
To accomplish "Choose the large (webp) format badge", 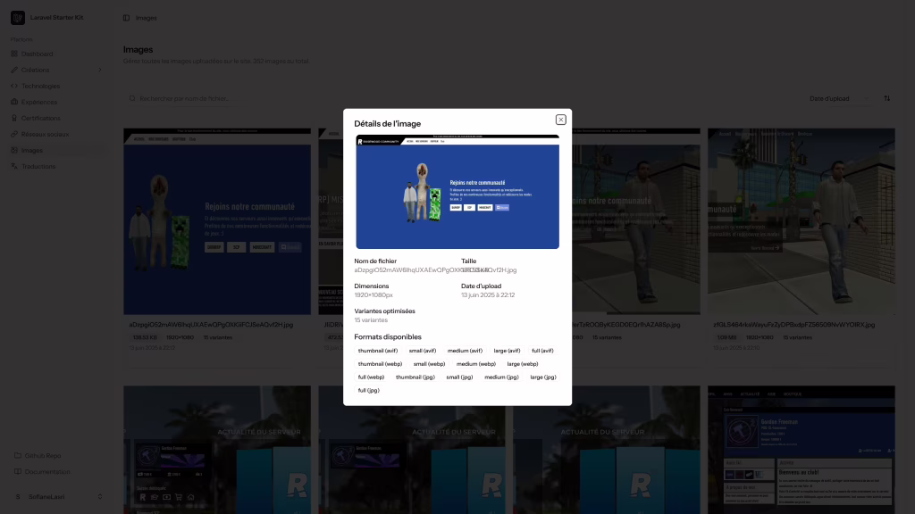I will click(522, 364).
